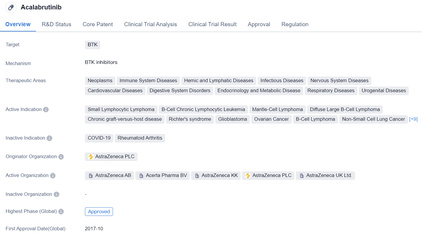This screenshot has height=235, width=422.
Task: Click info icon beside Inactive Indication
Action: (50, 138)
